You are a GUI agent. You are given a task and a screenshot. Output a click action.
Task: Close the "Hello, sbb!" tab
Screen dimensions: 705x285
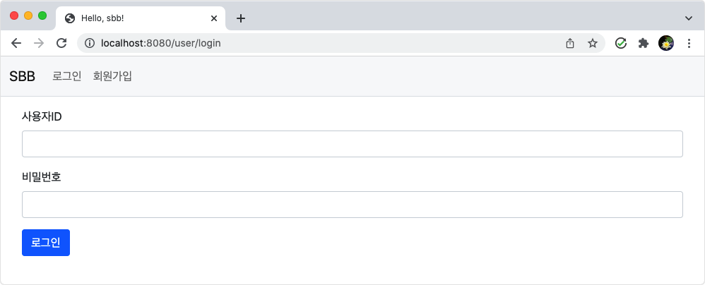(x=214, y=18)
